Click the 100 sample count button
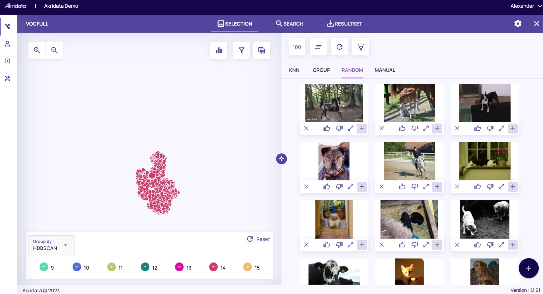Image resolution: width=543 pixels, height=294 pixels. [297, 47]
